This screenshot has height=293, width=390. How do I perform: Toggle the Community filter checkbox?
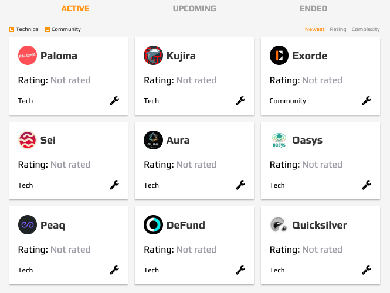tap(48, 29)
